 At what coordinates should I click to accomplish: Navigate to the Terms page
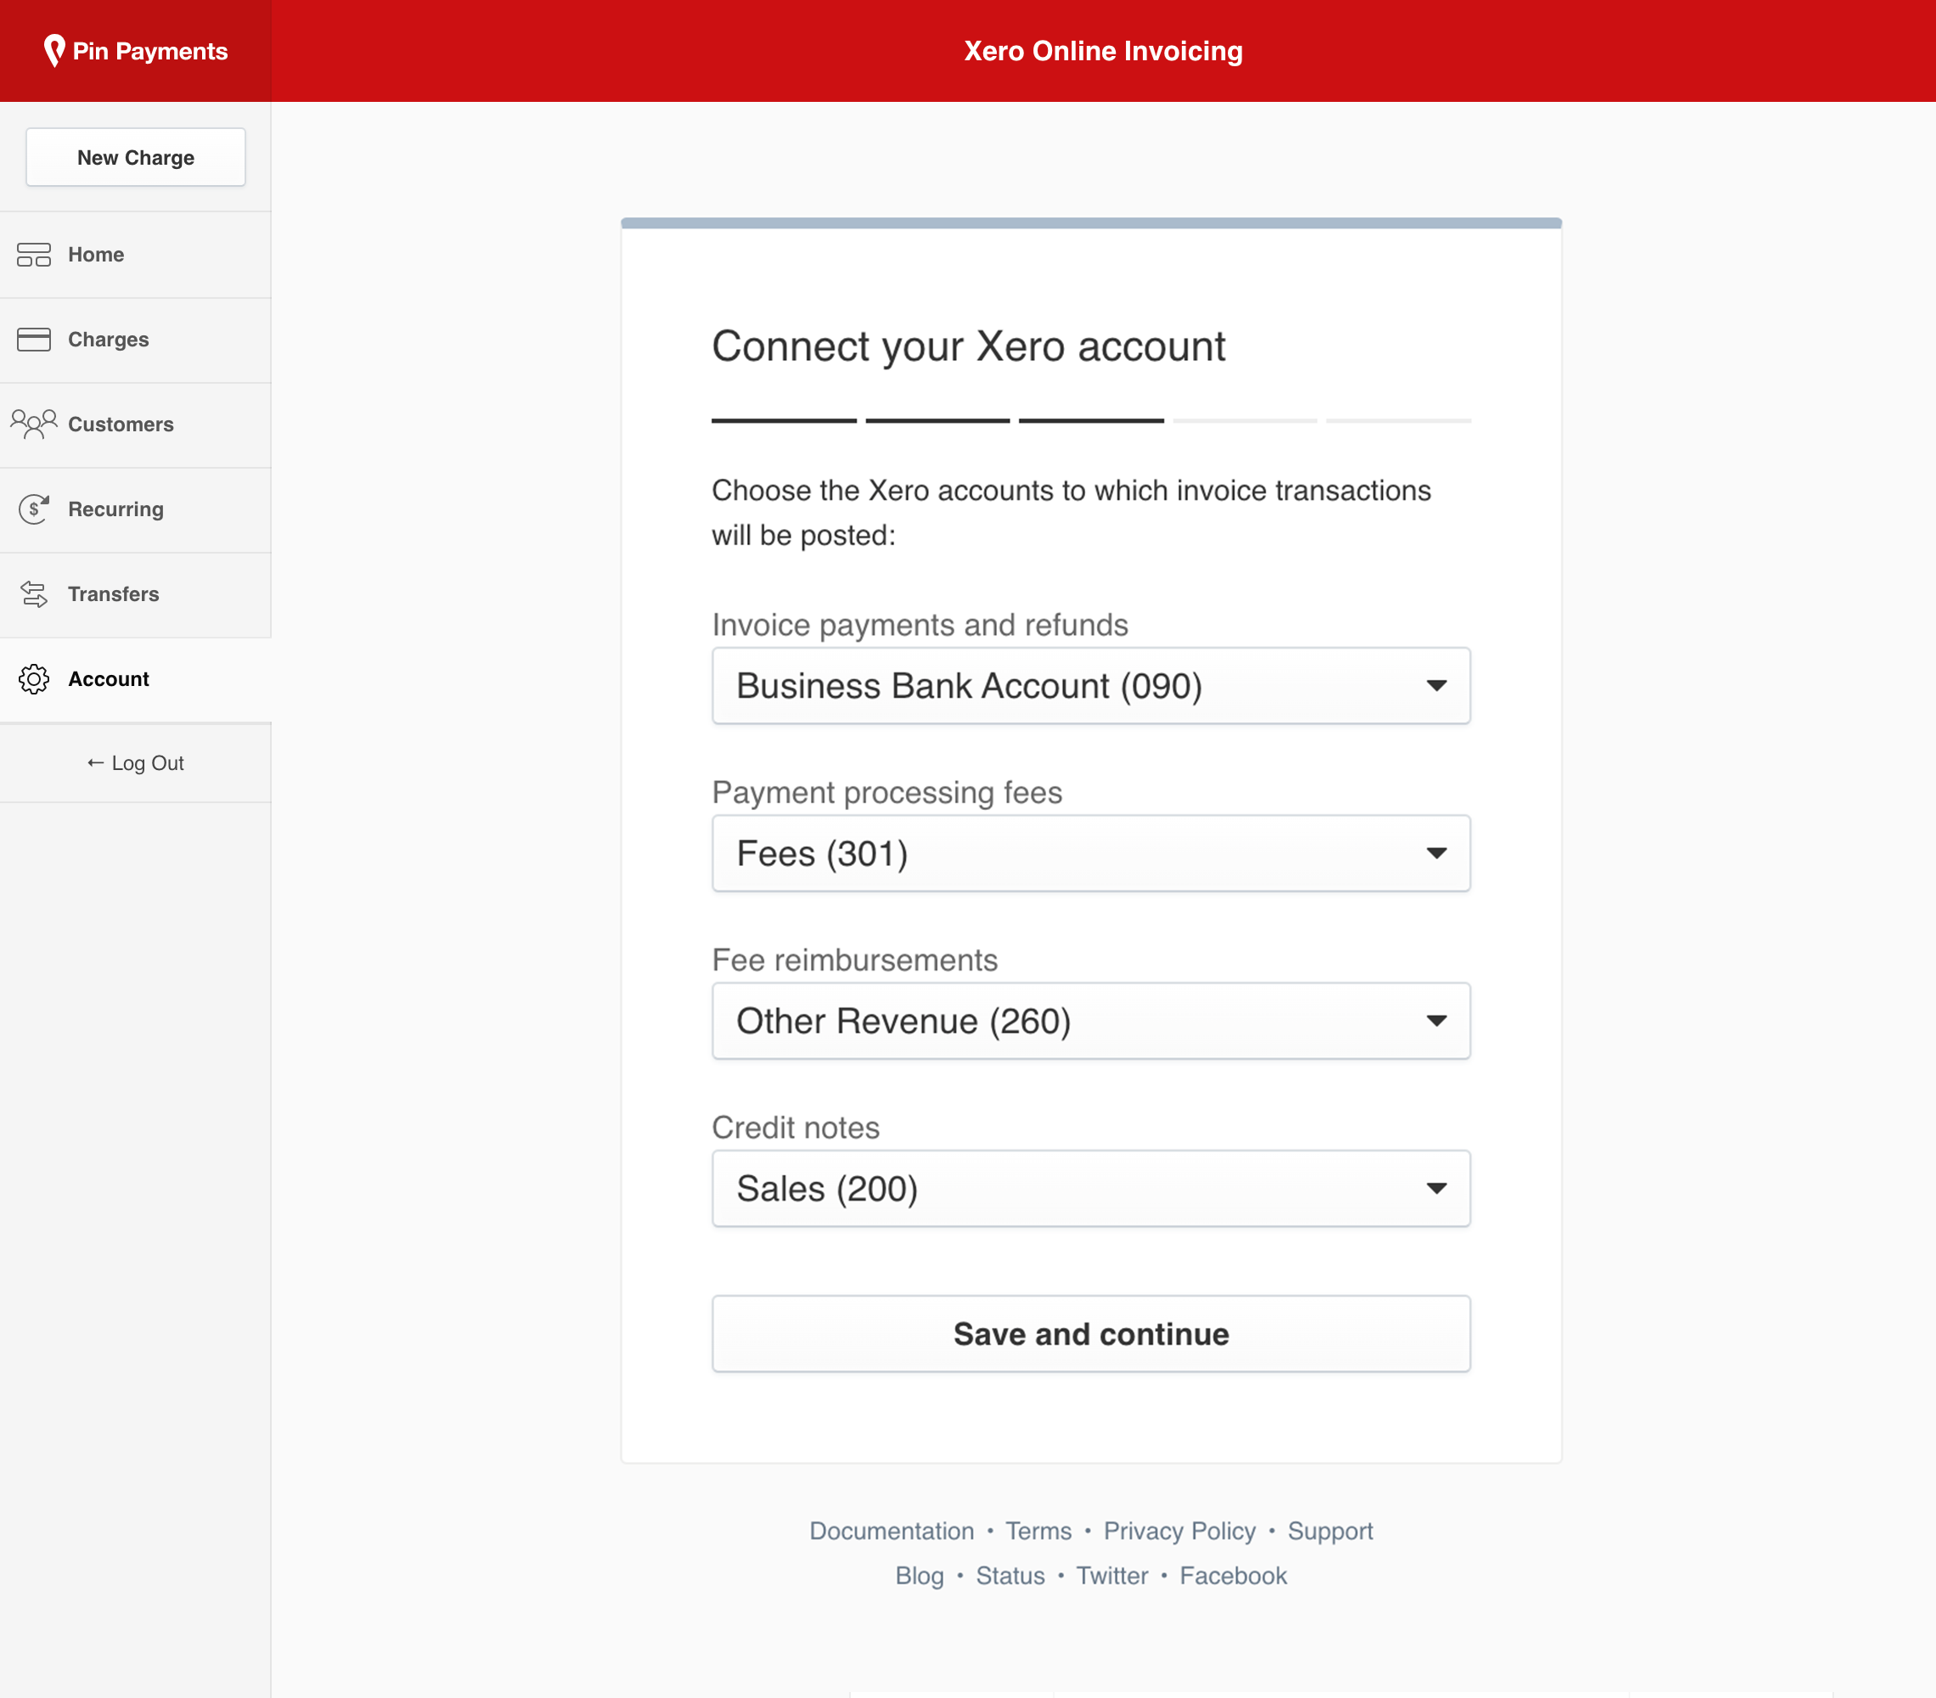pyautogui.click(x=1038, y=1530)
